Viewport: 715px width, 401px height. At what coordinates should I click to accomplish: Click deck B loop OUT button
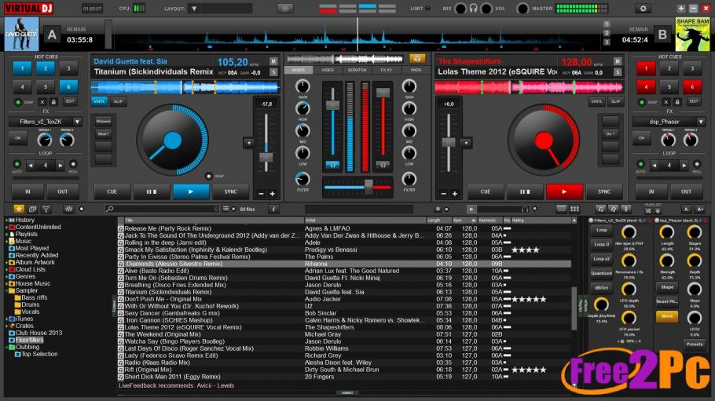pos(686,191)
